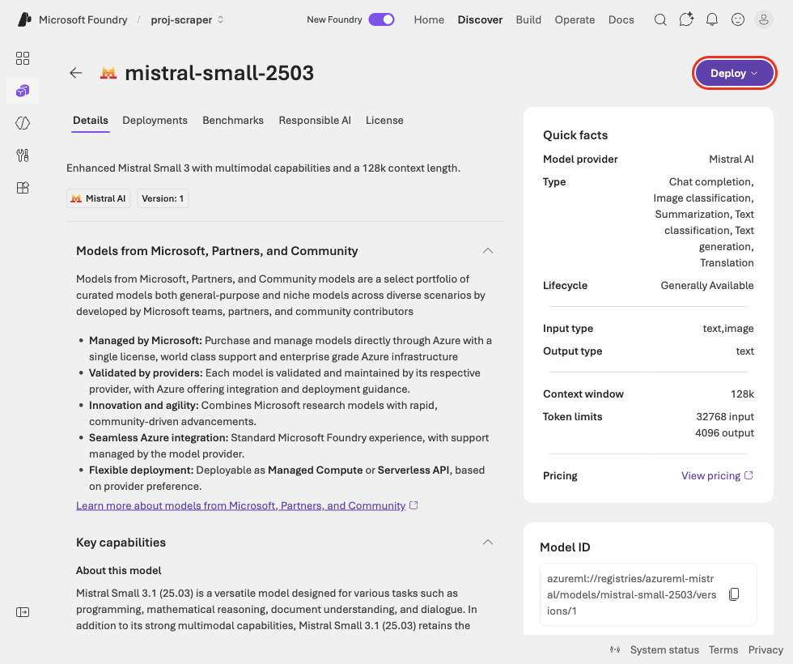Screen dimensions: 793x664
Task: Open Operate in the top navigation
Action: [x=575, y=19]
